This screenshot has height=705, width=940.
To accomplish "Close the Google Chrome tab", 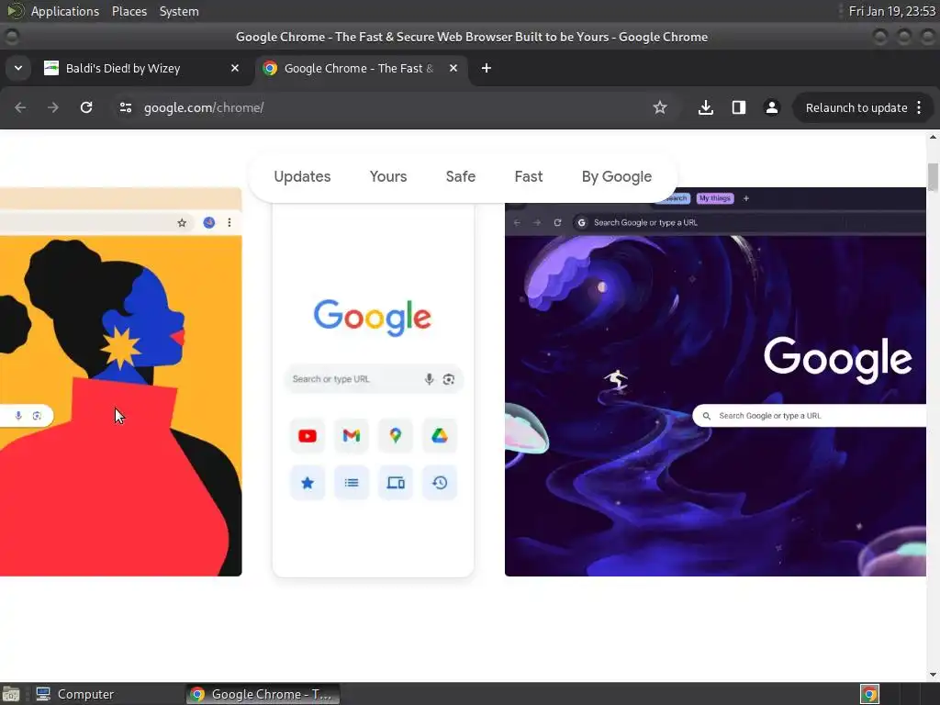I will point(453,68).
